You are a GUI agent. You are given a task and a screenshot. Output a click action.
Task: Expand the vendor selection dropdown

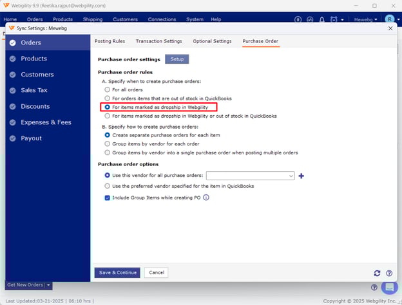click(x=291, y=176)
